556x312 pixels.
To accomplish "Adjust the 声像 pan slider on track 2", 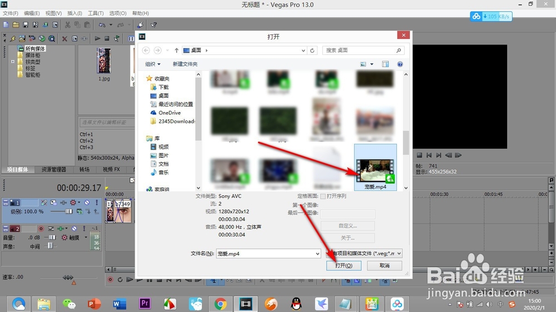I will click(49, 246).
